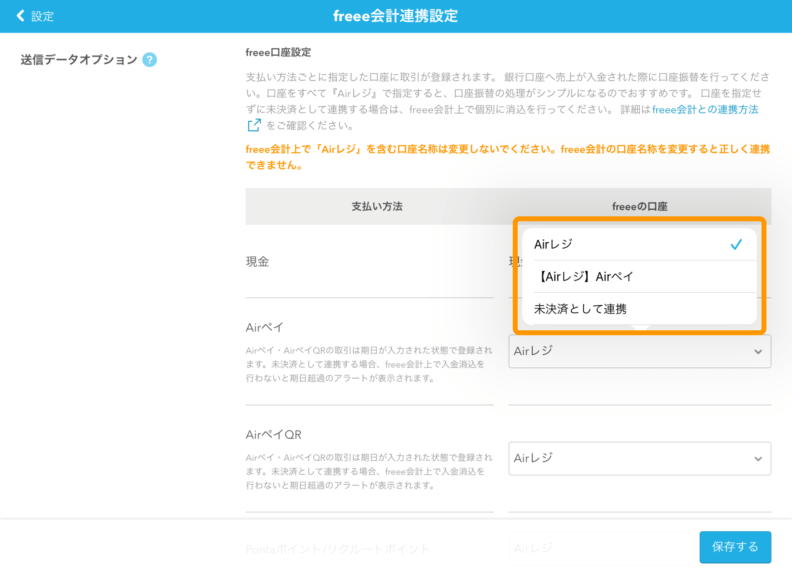The width and height of the screenshot is (792, 578).
Task: Click the 支払い方法 column header
Action: pyautogui.click(x=377, y=206)
